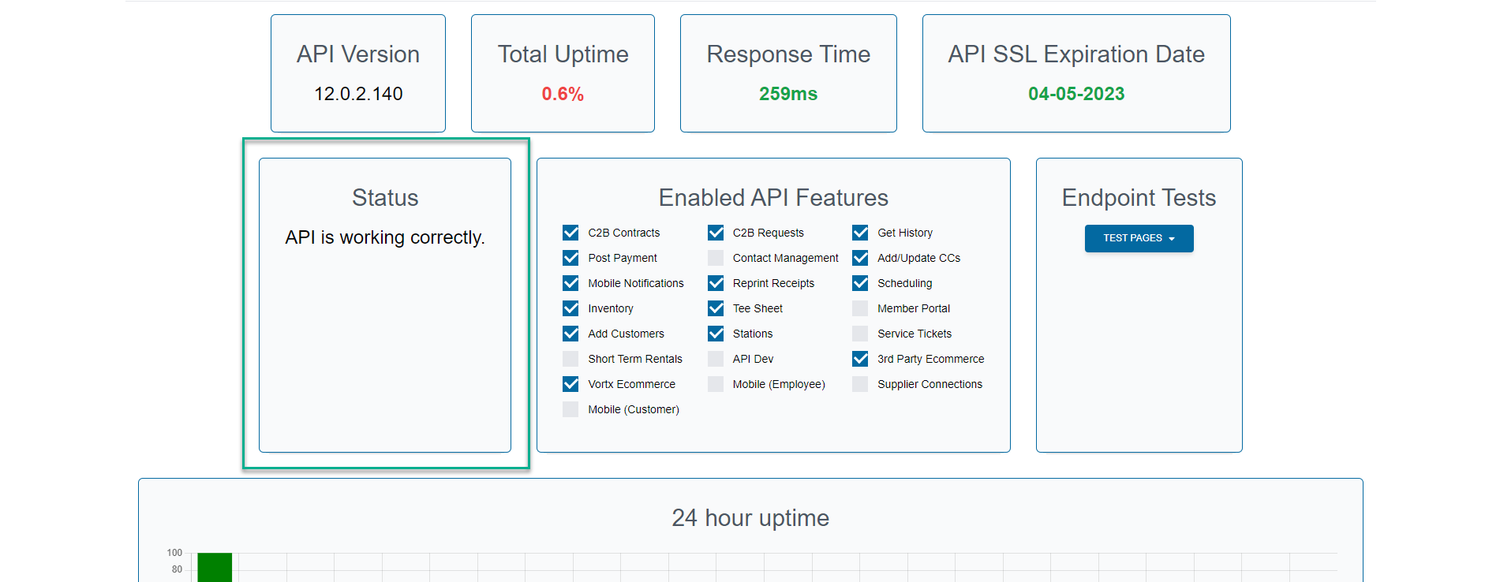Enable the Contact Management feature
This screenshot has width=1500, height=582.
[716, 258]
